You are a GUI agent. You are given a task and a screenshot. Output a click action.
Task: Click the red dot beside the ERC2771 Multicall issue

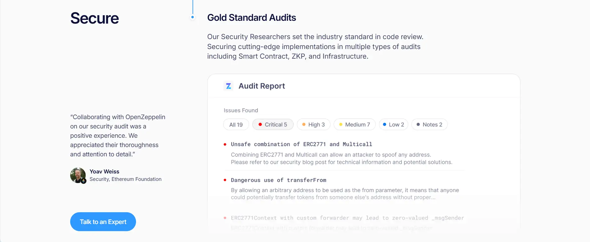pos(225,144)
